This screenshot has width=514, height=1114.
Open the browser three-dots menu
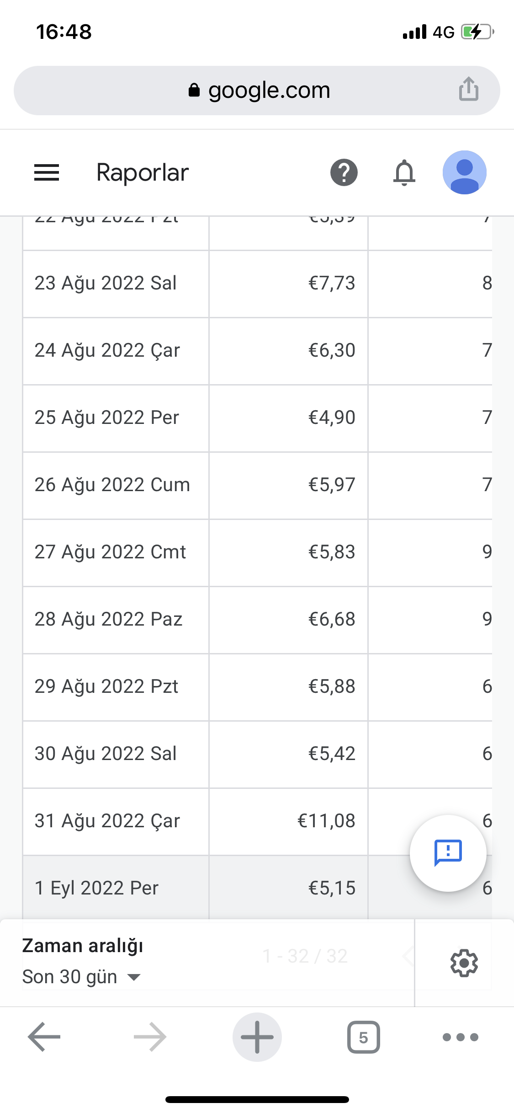pos(461,1037)
